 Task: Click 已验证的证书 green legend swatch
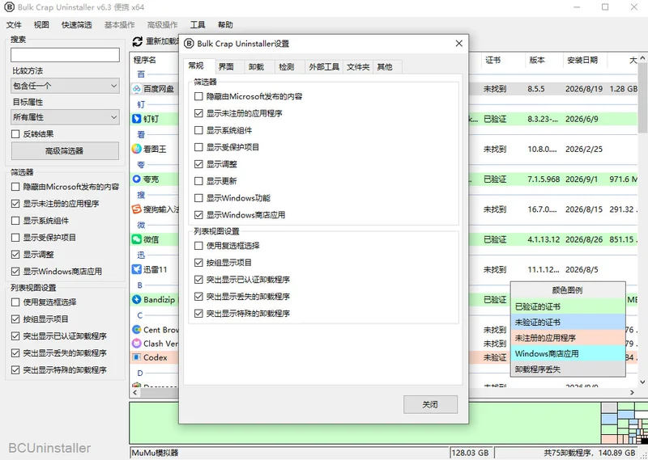(568, 306)
